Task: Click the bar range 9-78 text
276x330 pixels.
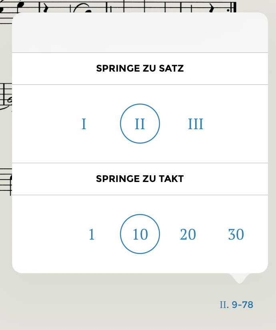Action: pyautogui.click(x=242, y=305)
